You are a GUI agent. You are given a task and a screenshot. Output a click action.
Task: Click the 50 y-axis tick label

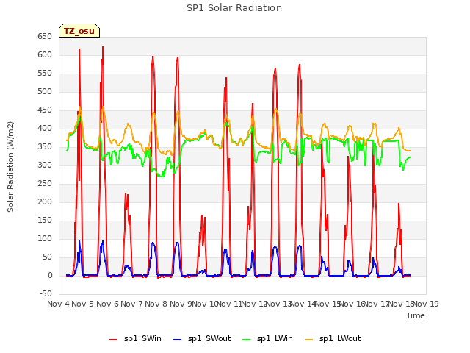(47, 257)
